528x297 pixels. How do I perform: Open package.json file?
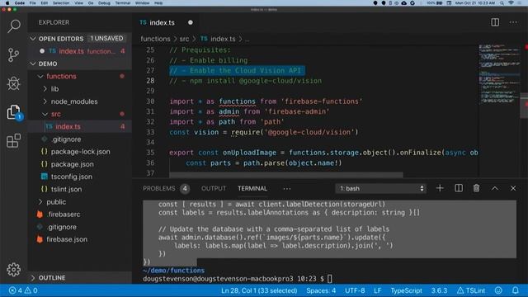[x=73, y=164]
